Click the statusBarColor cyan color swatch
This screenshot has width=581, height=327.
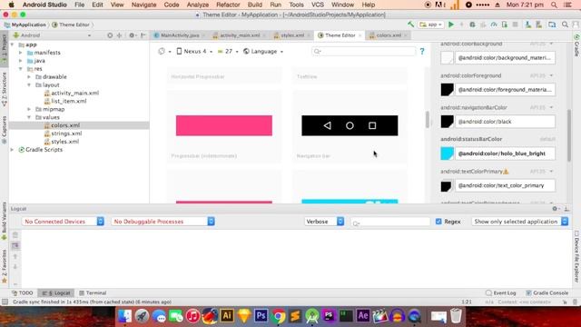coord(447,154)
